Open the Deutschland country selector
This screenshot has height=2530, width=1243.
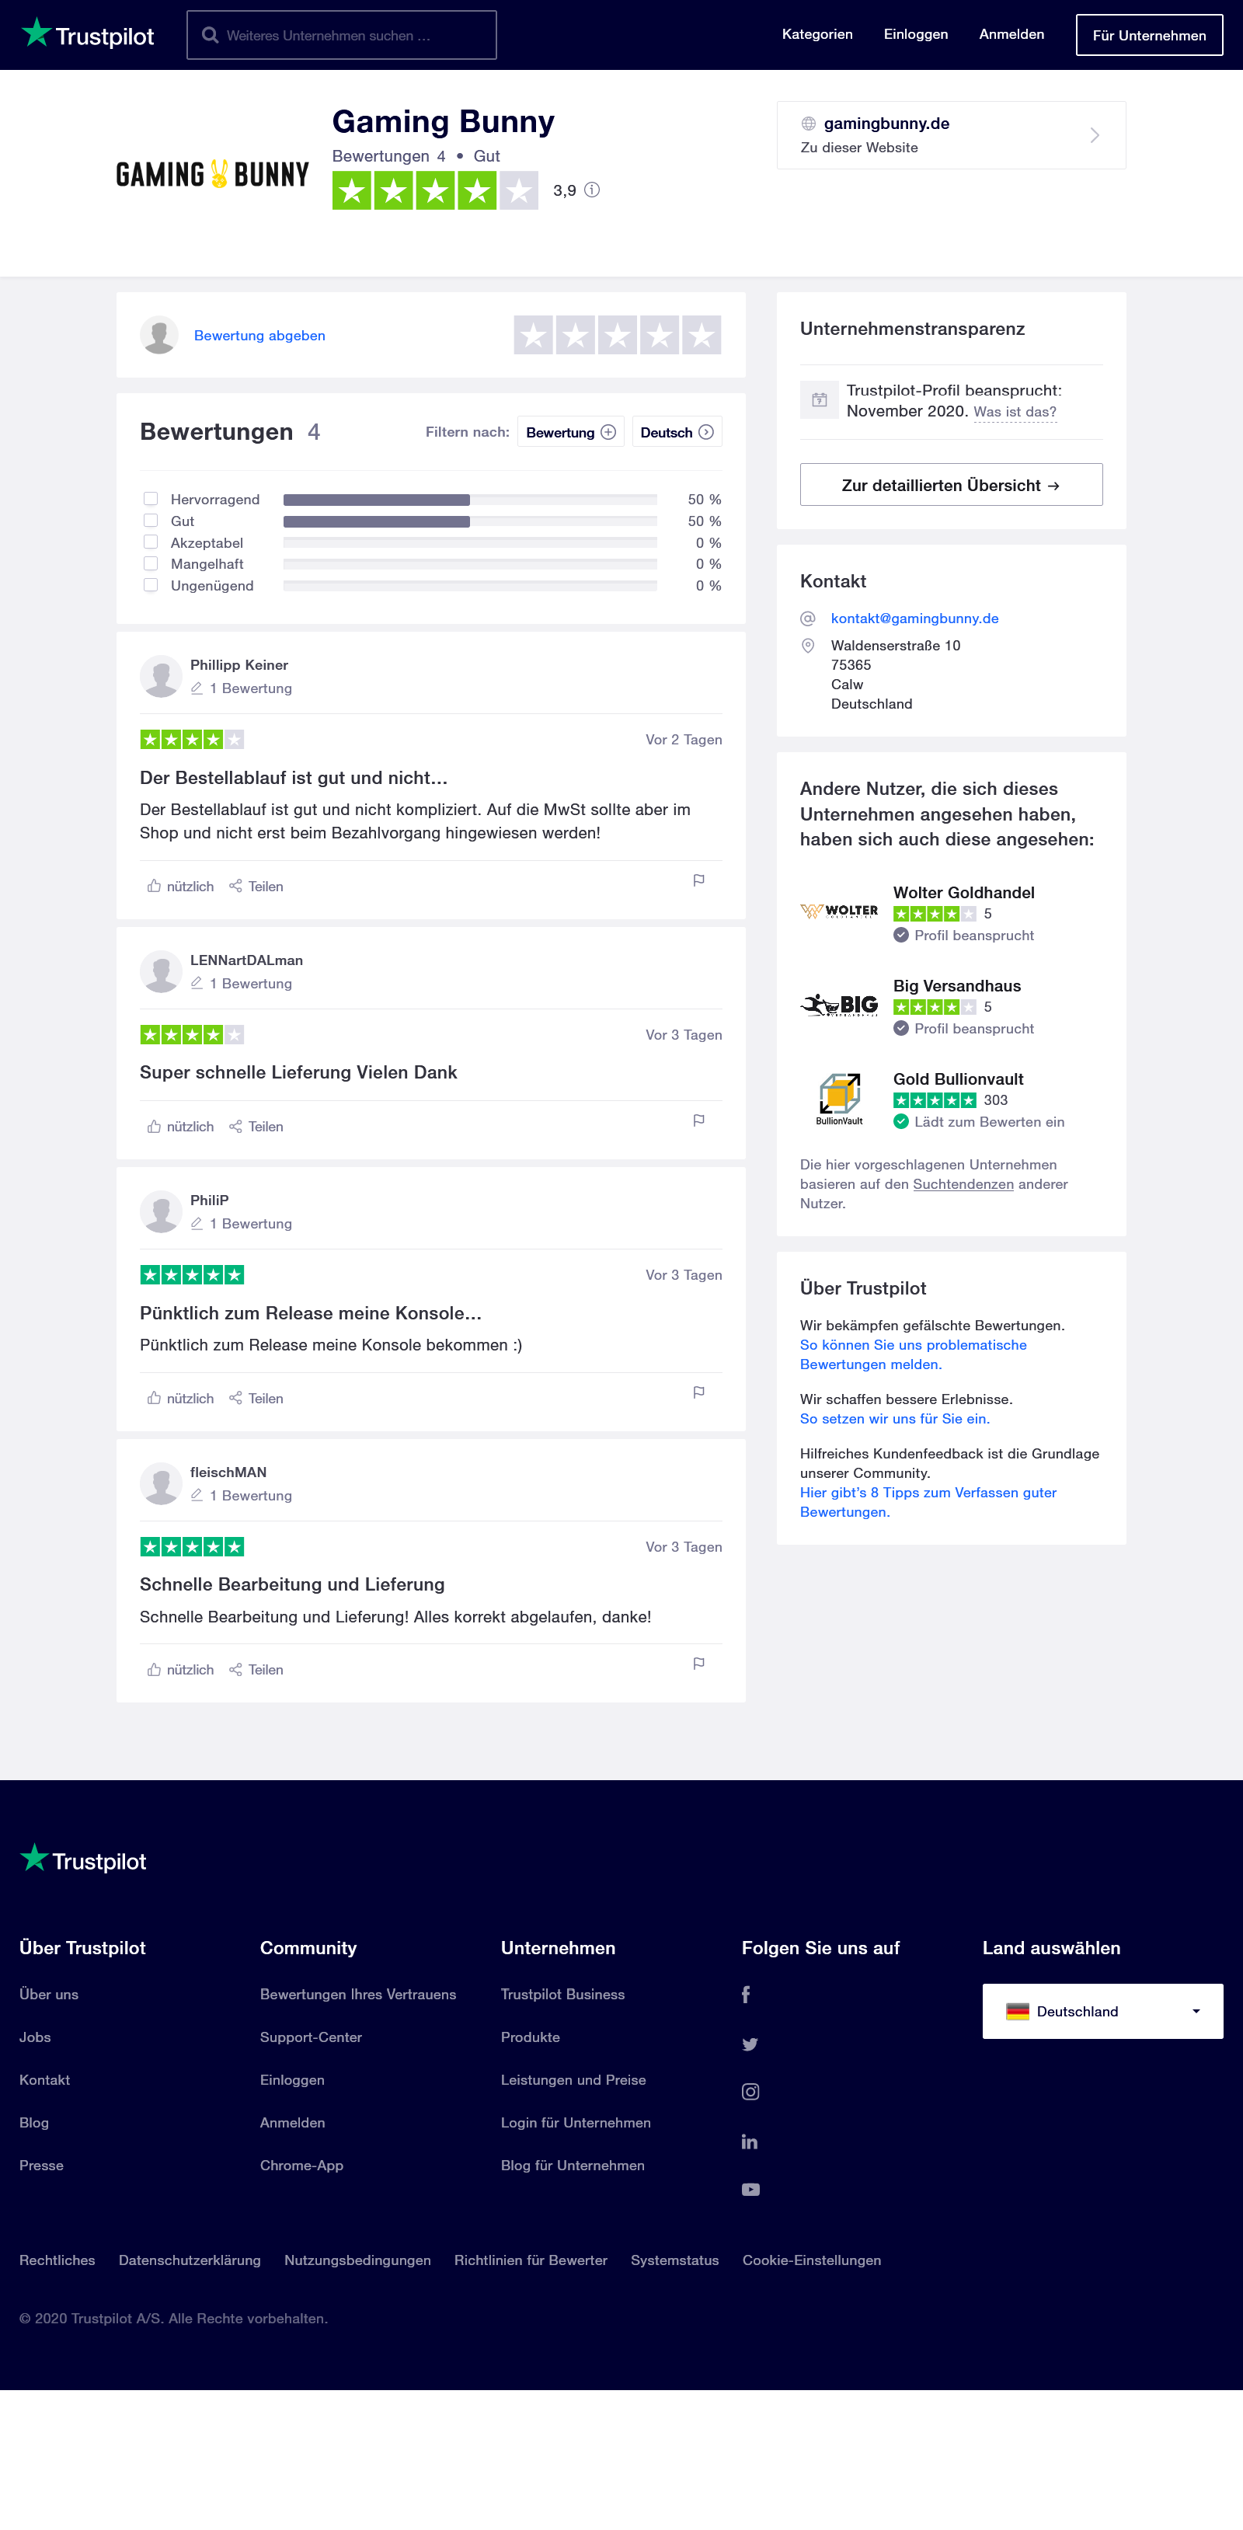[1102, 2012]
